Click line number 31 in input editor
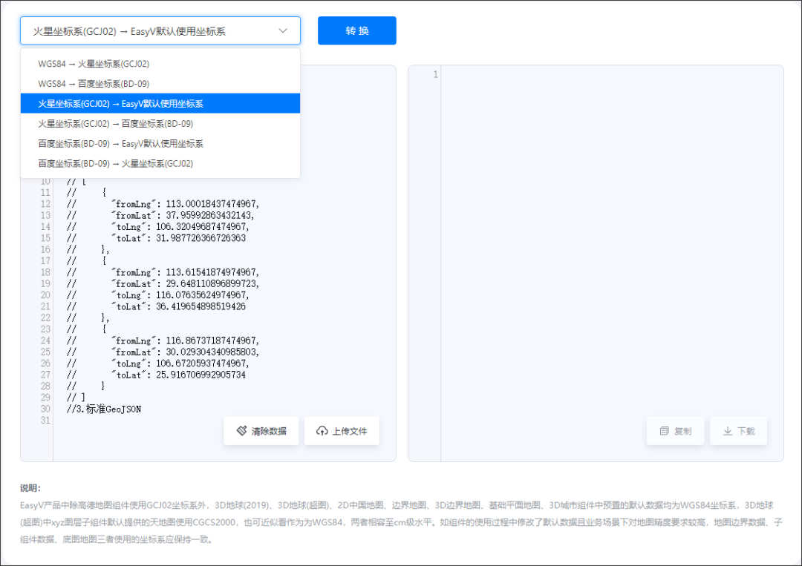 click(x=45, y=421)
